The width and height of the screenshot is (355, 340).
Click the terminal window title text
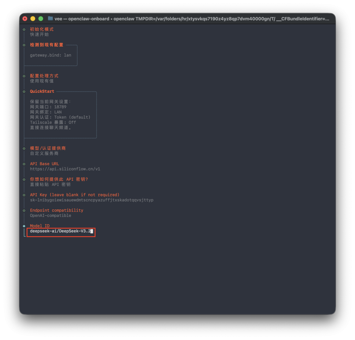pyautogui.click(x=194, y=19)
